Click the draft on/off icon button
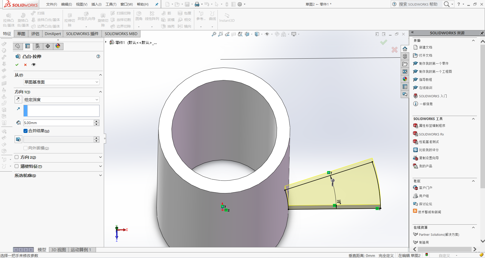 (x=18, y=139)
